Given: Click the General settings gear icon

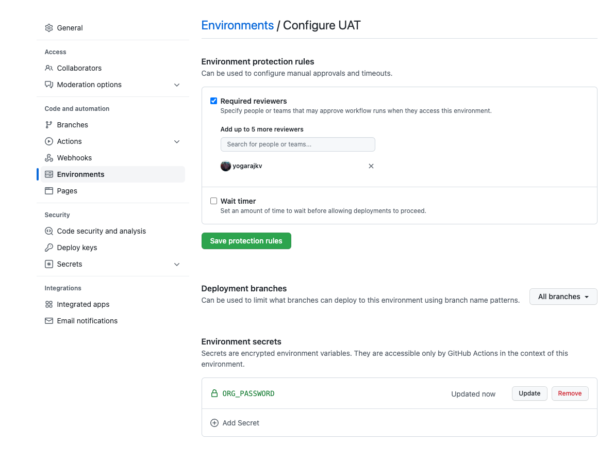Looking at the screenshot, I should (x=48, y=28).
